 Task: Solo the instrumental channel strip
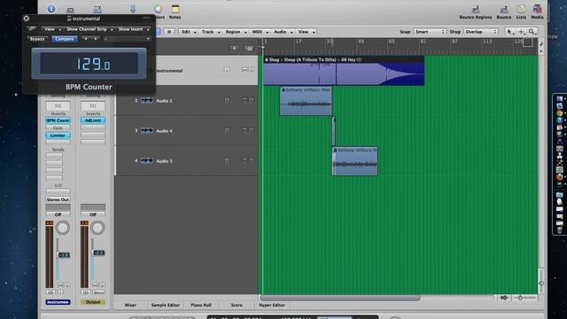tap(67, 285)
